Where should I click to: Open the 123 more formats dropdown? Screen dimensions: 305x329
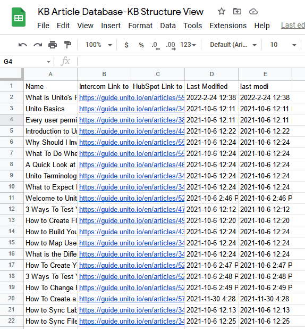[x=188, y=45]
